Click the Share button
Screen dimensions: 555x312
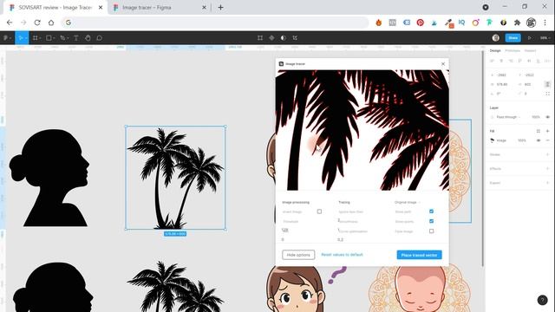pyautogui.click(x=513, y=38)
